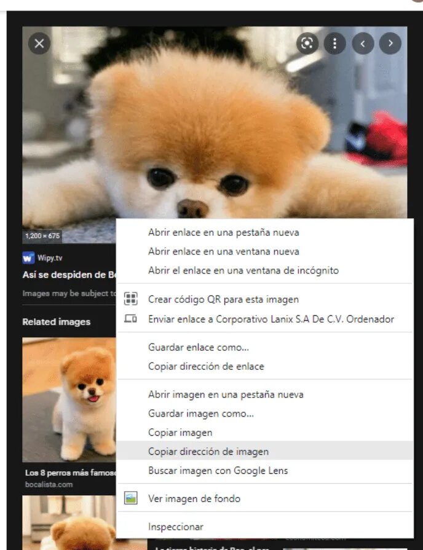Screen dimensions: 423x550
Task: Open the bocalista.com related dog thumbnail
Action: click(69, 399)
